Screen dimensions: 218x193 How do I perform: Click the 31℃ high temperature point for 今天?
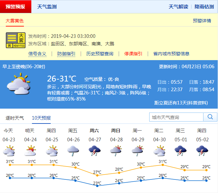10,165
